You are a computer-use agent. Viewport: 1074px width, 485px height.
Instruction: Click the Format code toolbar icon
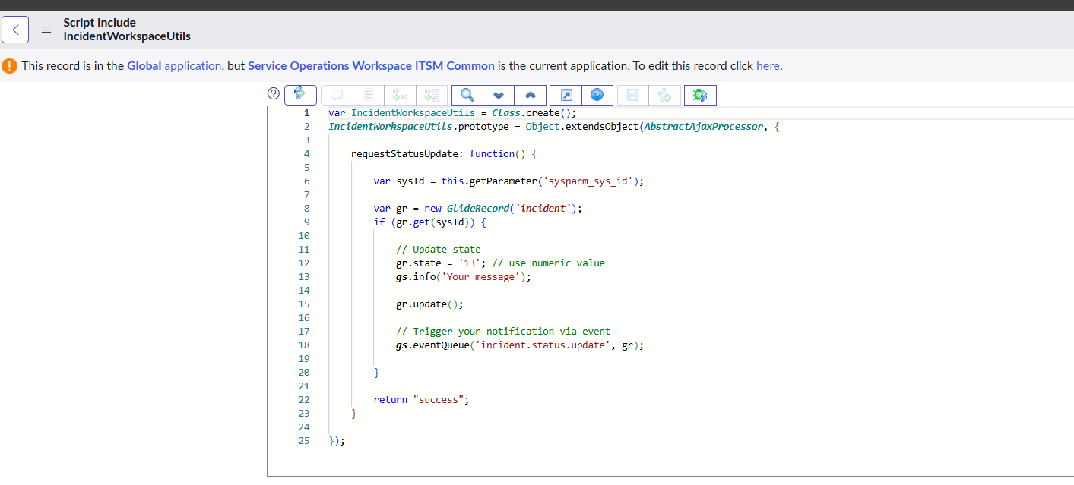coord(369,95)
